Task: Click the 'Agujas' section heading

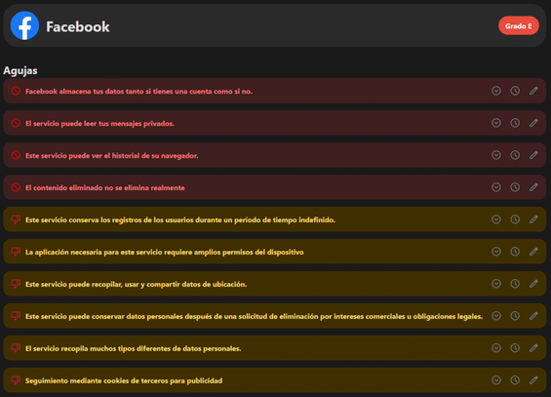Action: [20, 70]
